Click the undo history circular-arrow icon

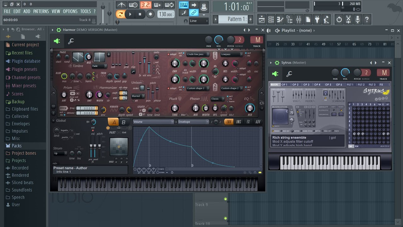(339, 20)
